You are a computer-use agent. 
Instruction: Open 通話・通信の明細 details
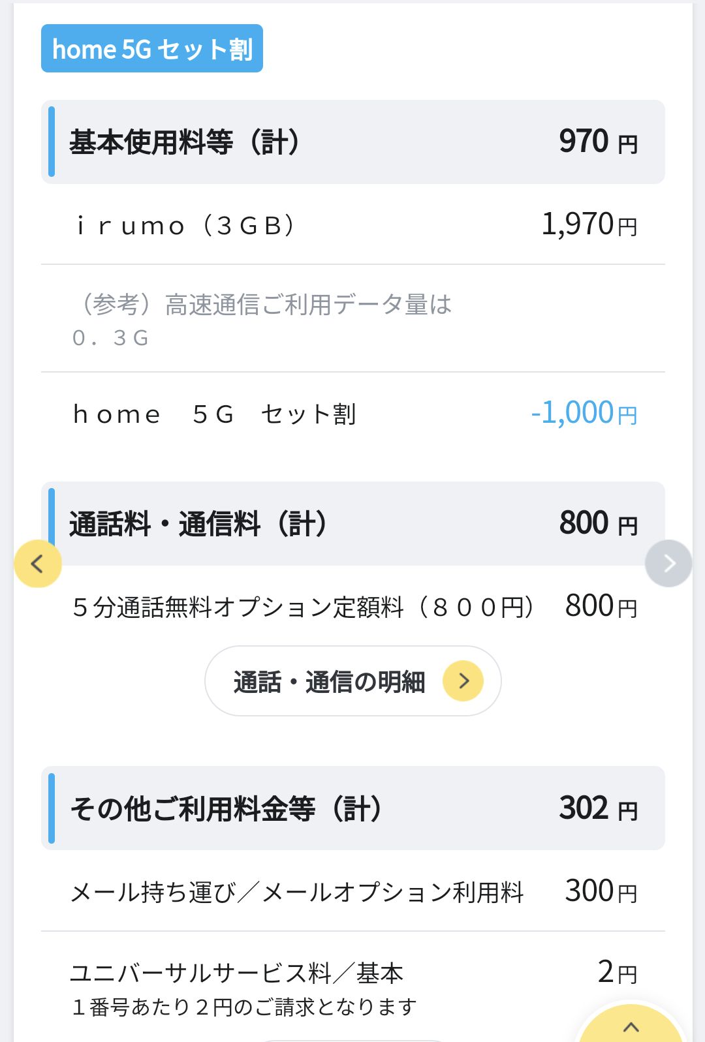[x=330, y=681]
